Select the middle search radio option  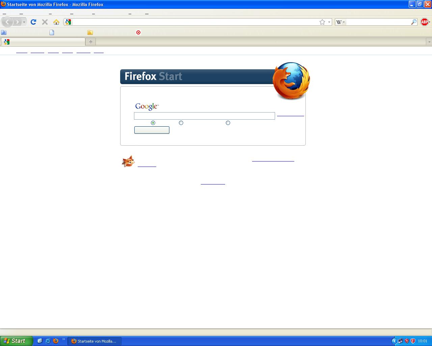click(x=181, y=123)
